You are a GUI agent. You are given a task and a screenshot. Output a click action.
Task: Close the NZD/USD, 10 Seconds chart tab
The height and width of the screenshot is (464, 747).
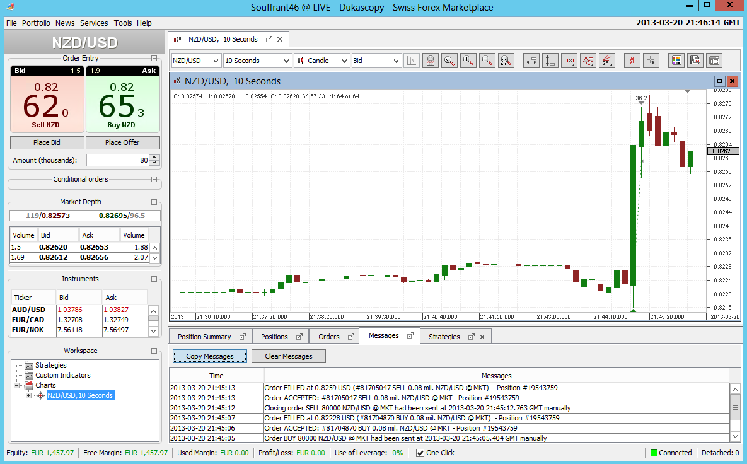(280, 40)
